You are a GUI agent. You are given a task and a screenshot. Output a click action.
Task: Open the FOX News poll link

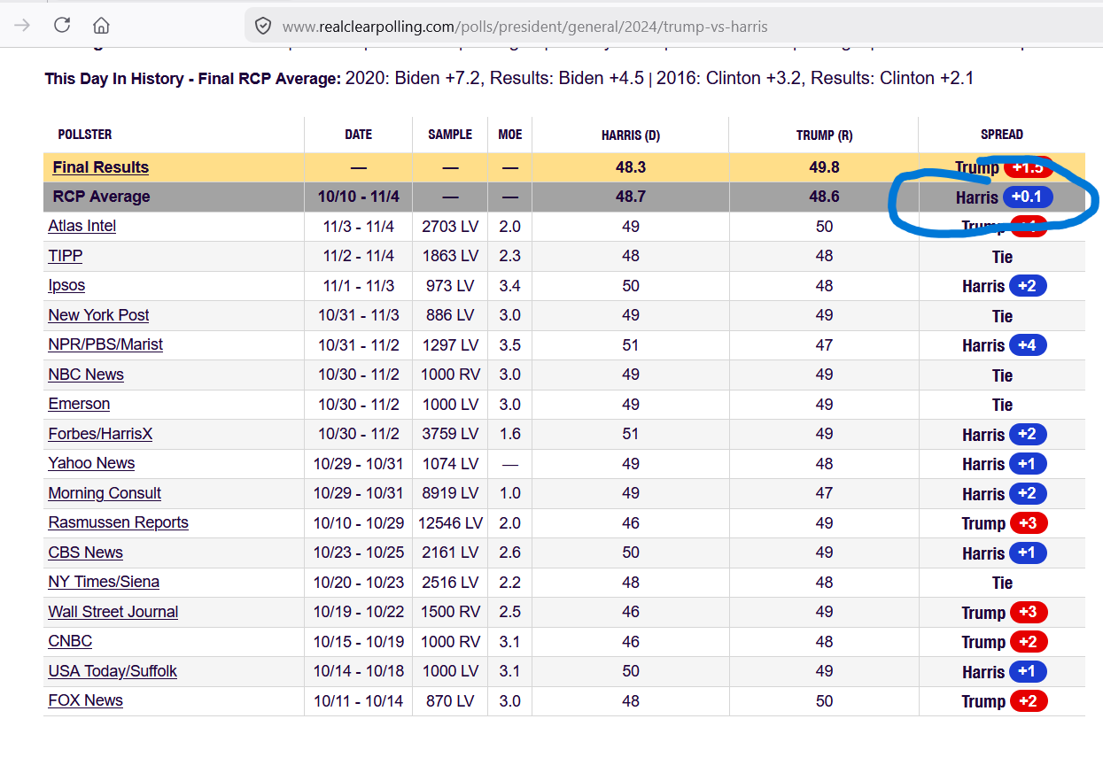[x=86, y=700]
